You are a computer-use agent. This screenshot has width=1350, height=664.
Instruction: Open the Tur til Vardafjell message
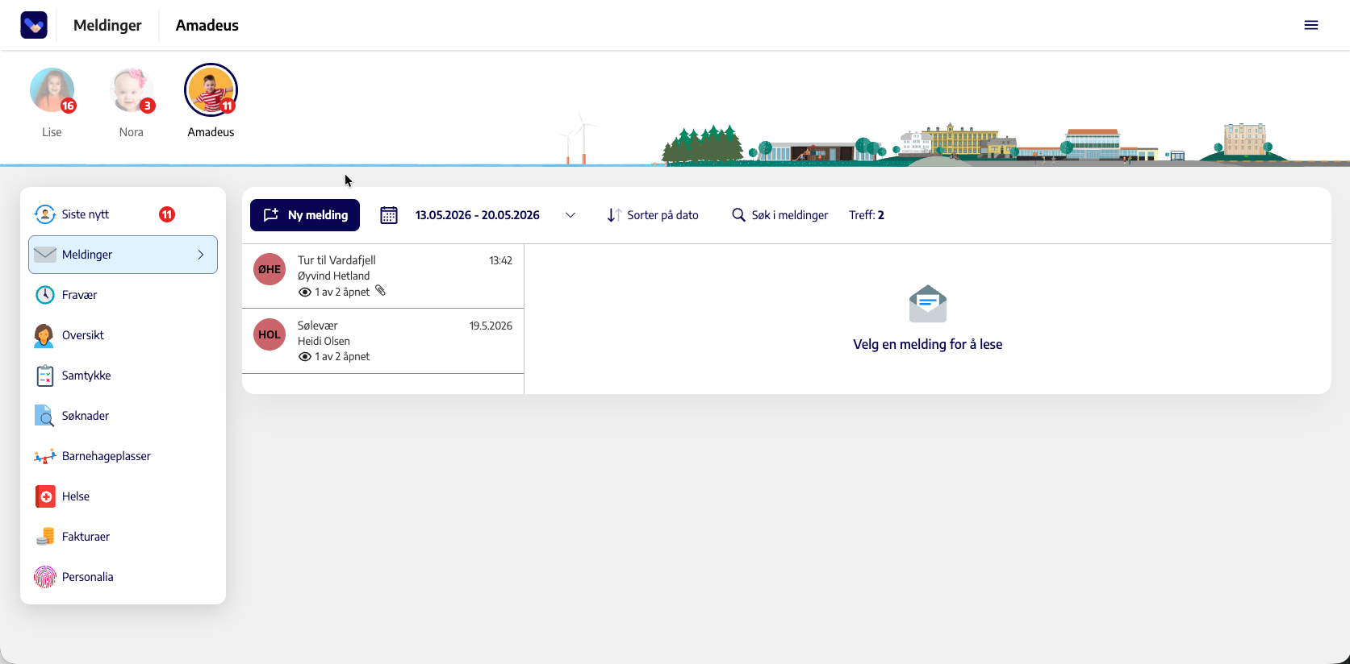(x=383, y=276)
